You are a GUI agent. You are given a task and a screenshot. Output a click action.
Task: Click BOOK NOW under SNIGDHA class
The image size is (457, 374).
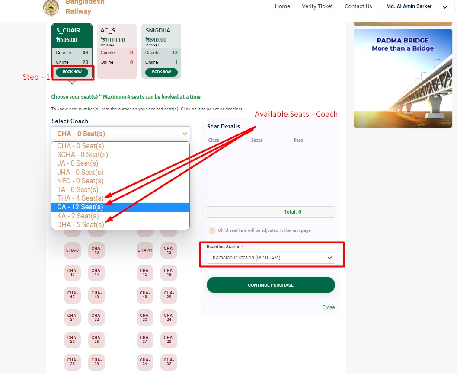161,72
